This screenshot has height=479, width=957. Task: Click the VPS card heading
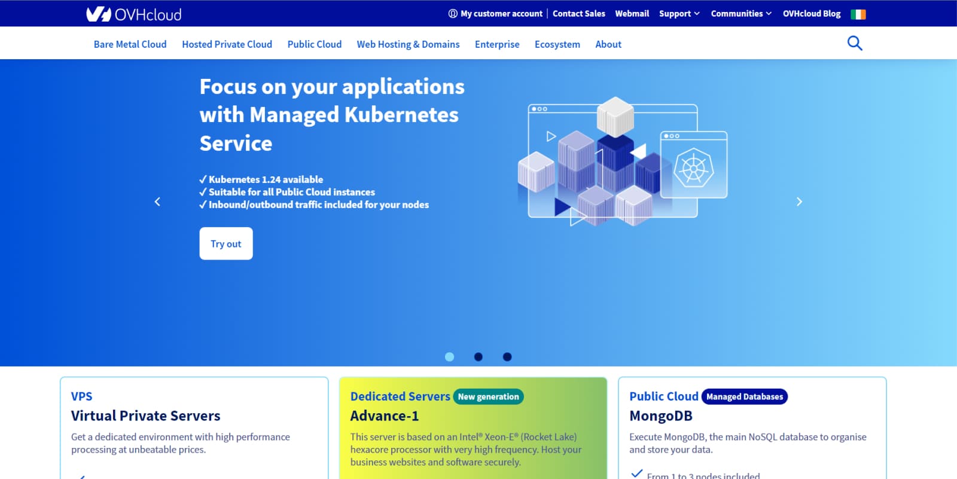[x=82, y=396]
